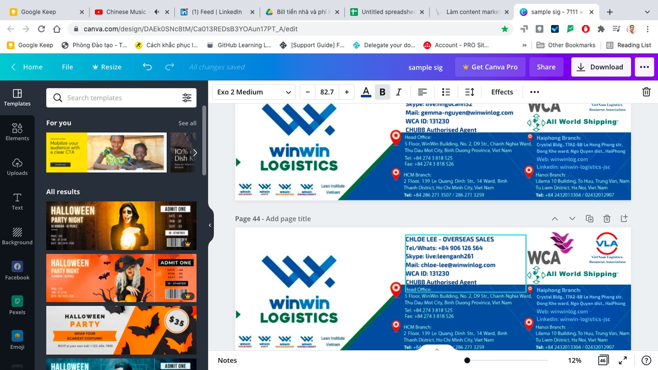Toggle italic text formatting
Image resolution: width=658 pixels, height=370 pixels.
pyautogui.click(x=399, y=92)
